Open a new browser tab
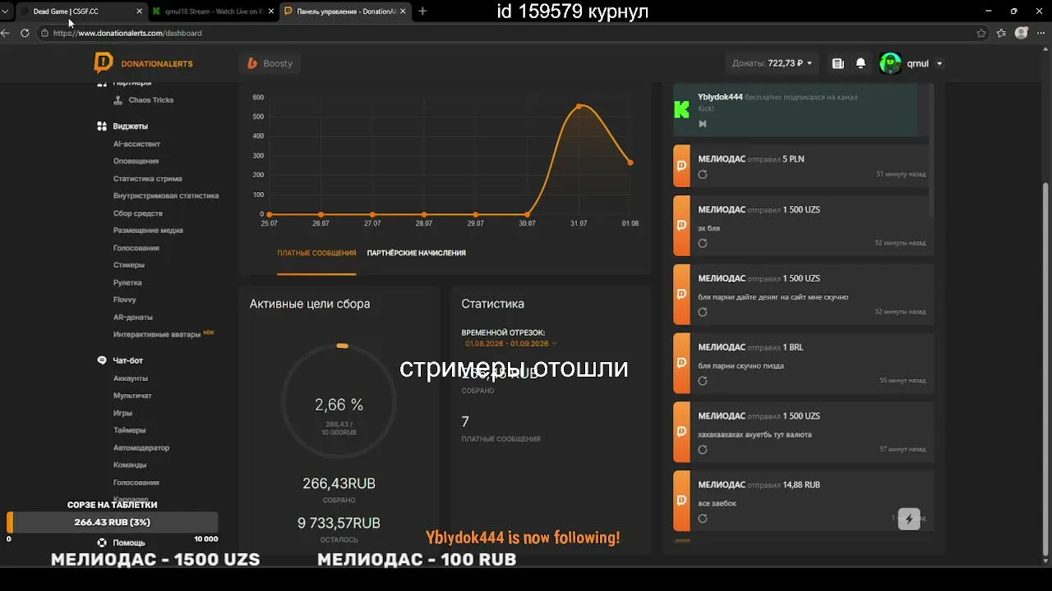This screenshot has width=1052, height=591. [x=422, y=11]
